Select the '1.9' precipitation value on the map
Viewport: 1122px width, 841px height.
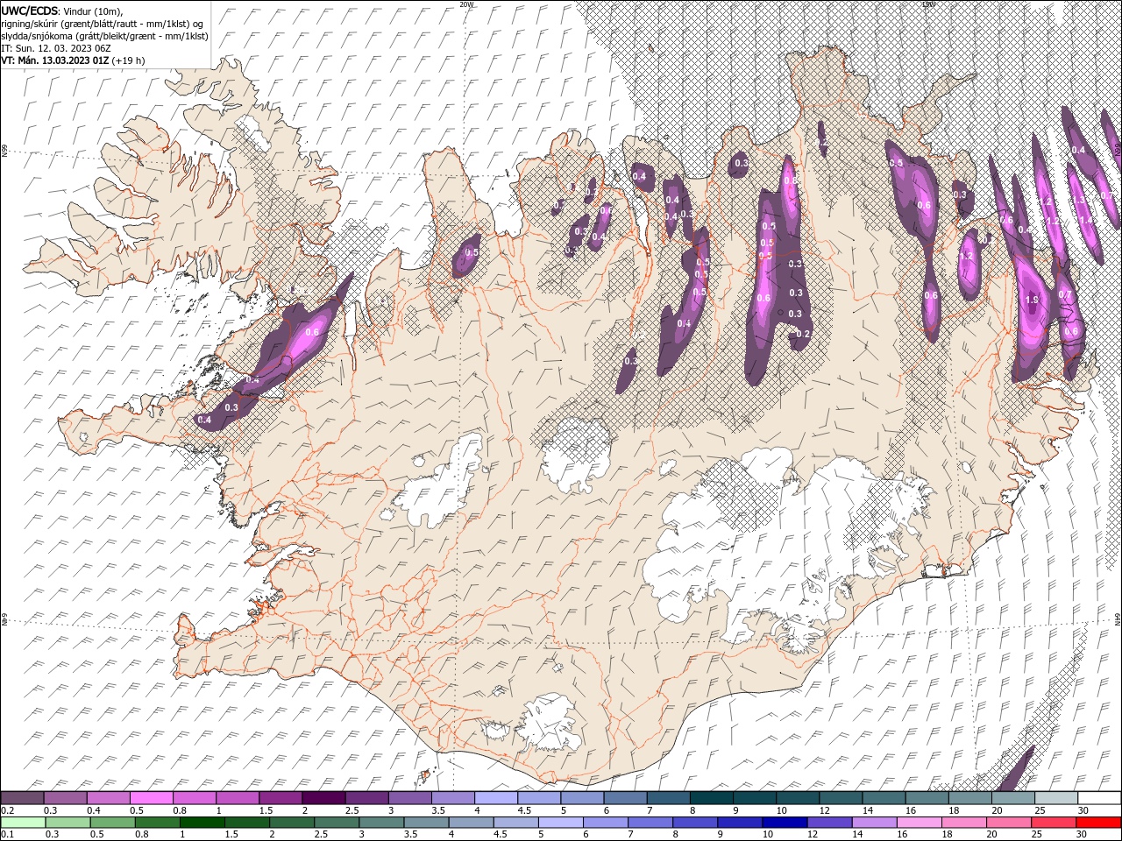click(x=1032, y=300)
